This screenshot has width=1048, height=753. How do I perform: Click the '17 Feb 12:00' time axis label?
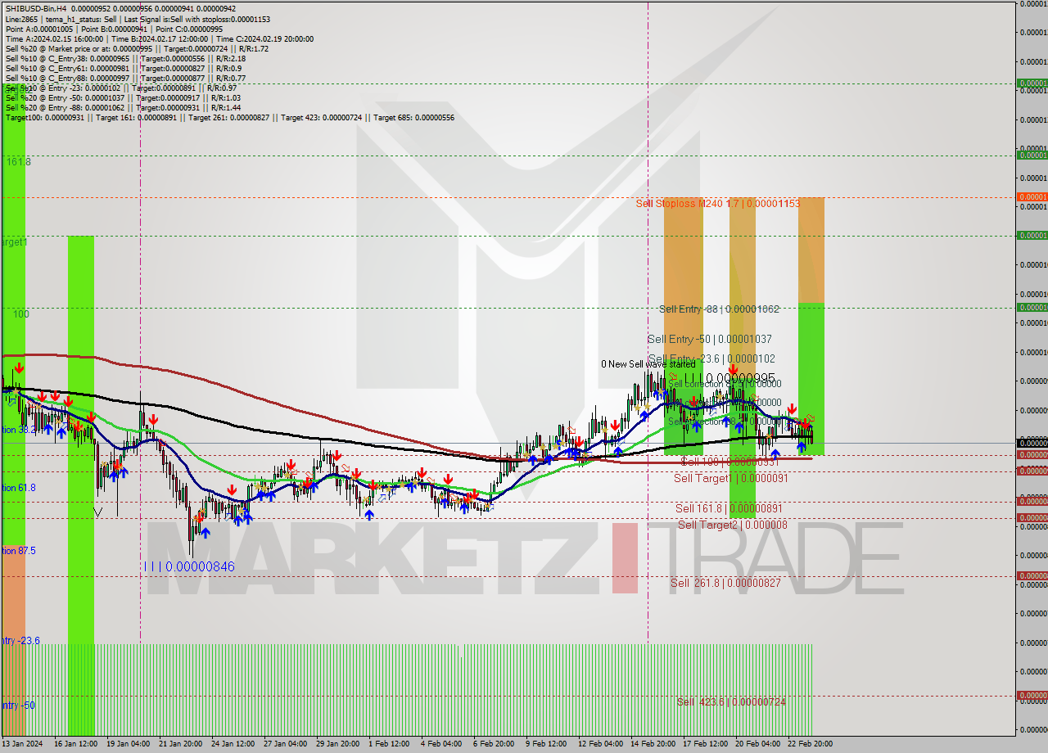coord(705,744)
